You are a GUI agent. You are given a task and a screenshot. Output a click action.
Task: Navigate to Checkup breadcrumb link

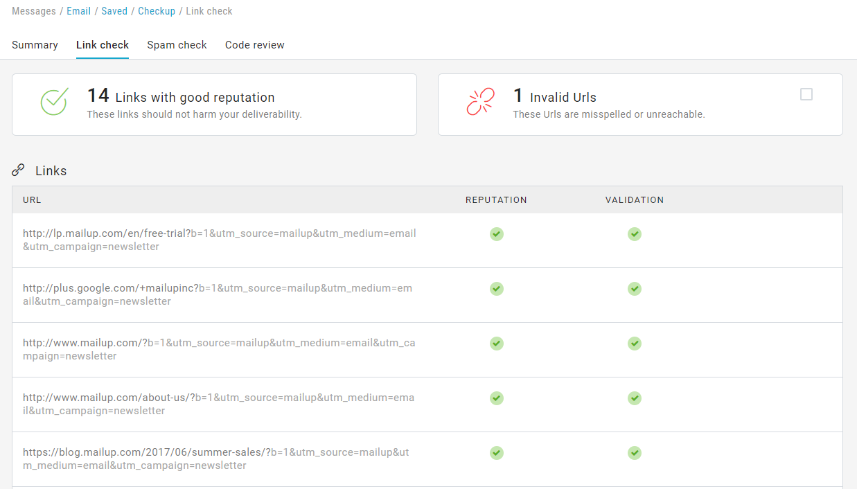pos(157,11)
